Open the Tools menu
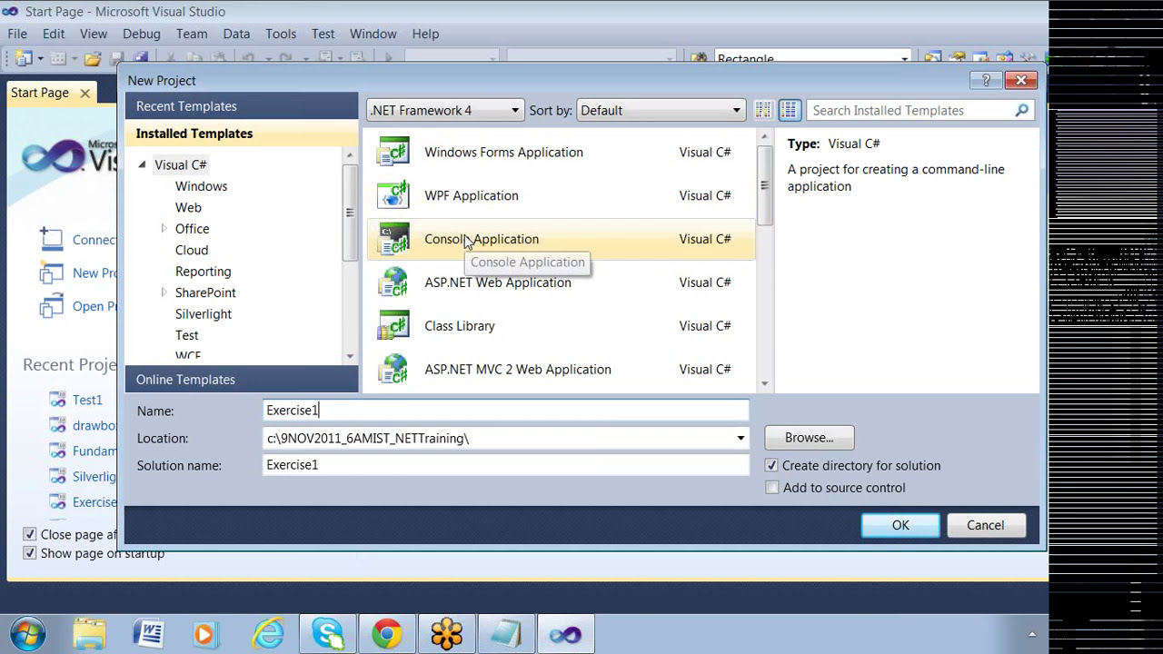This screenshot has width=1163, height=654. pos(281,34)
